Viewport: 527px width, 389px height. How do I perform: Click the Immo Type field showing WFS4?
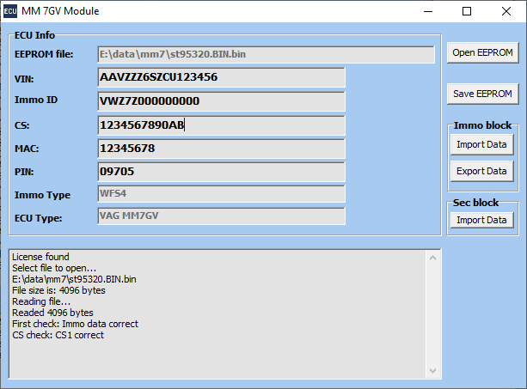222,195
